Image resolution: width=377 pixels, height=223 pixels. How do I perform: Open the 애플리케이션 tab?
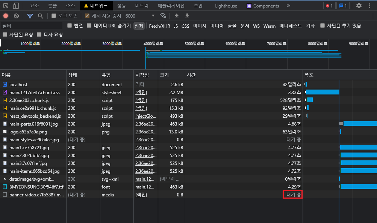pyautogui.click(x=171, y=6)
